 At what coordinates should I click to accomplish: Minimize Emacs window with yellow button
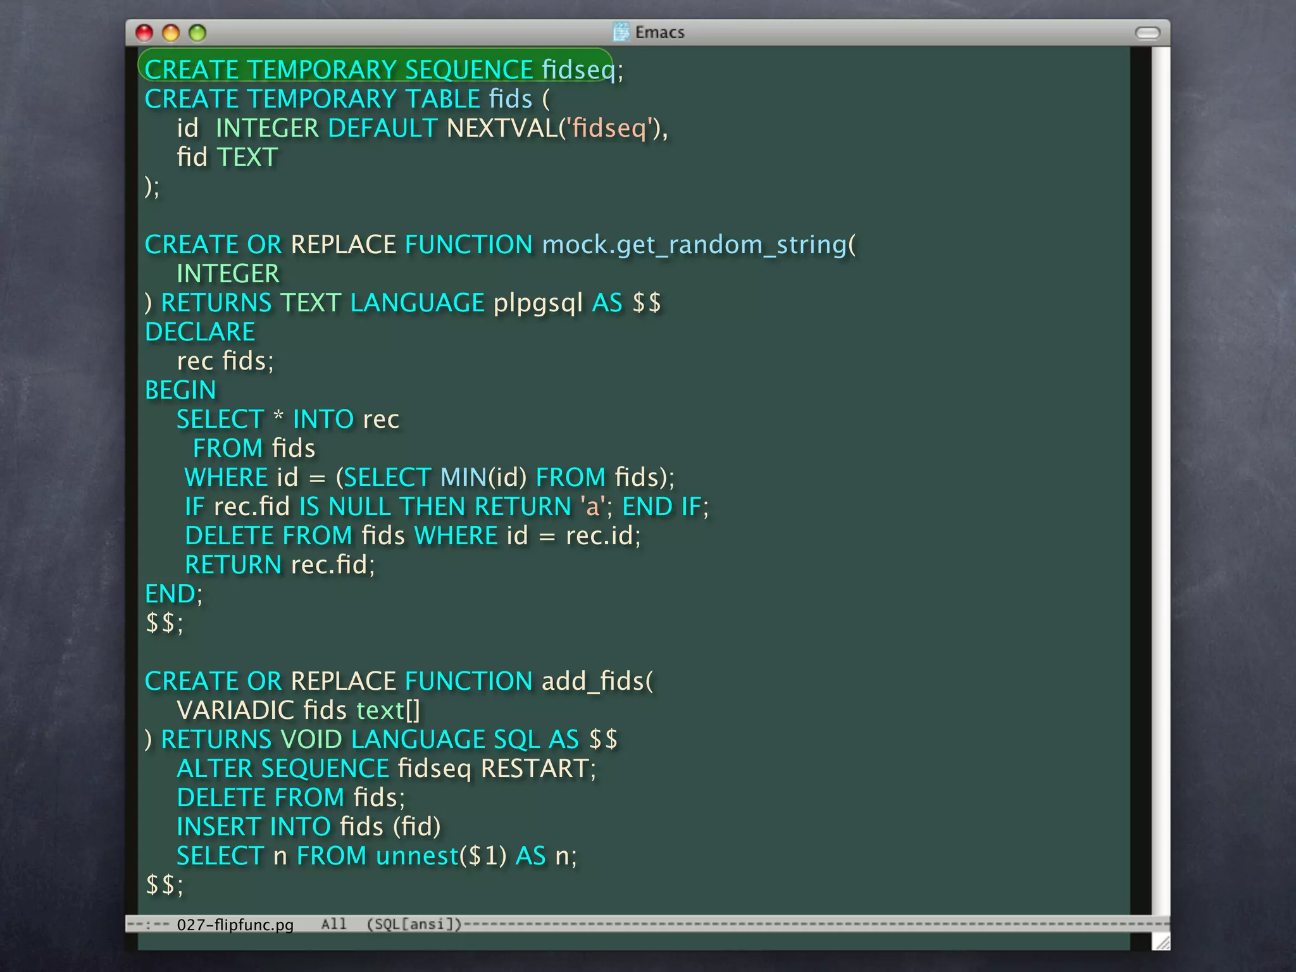pyautogui.click(x=171, y=32)
